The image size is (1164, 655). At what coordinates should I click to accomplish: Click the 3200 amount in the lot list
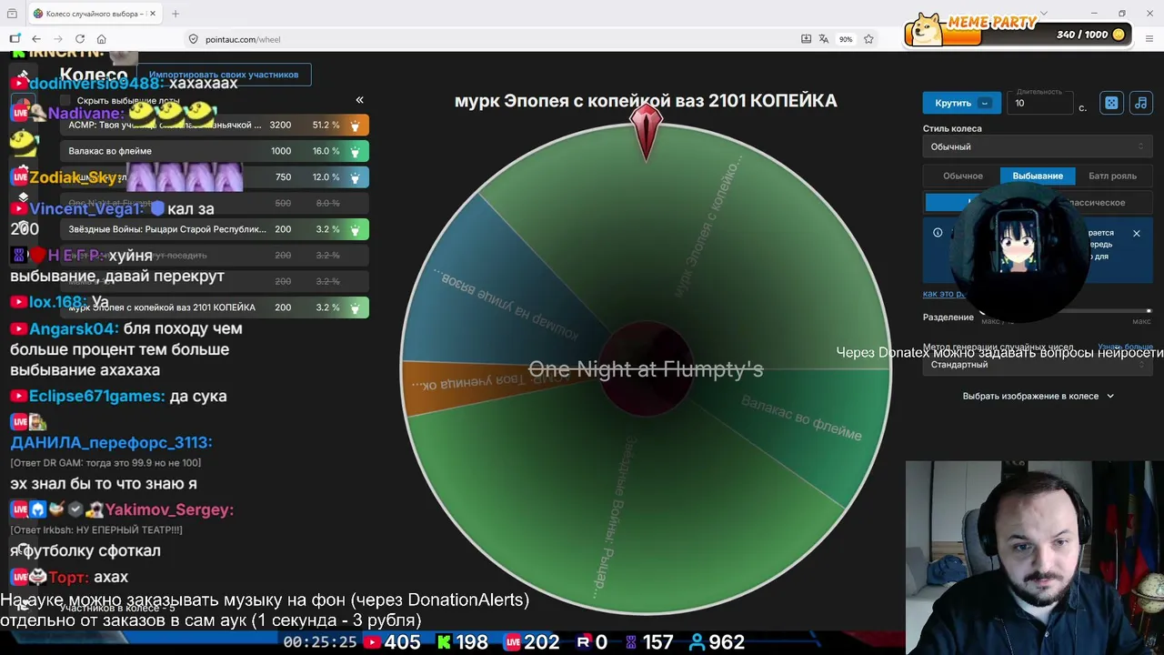click(280, 125)
